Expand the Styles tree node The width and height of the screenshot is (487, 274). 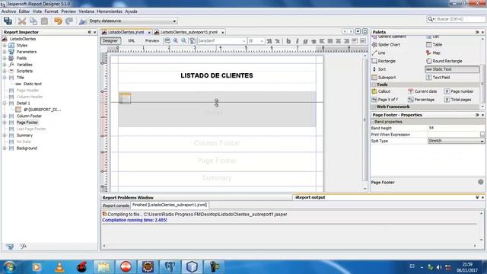[x=5, y=46]
